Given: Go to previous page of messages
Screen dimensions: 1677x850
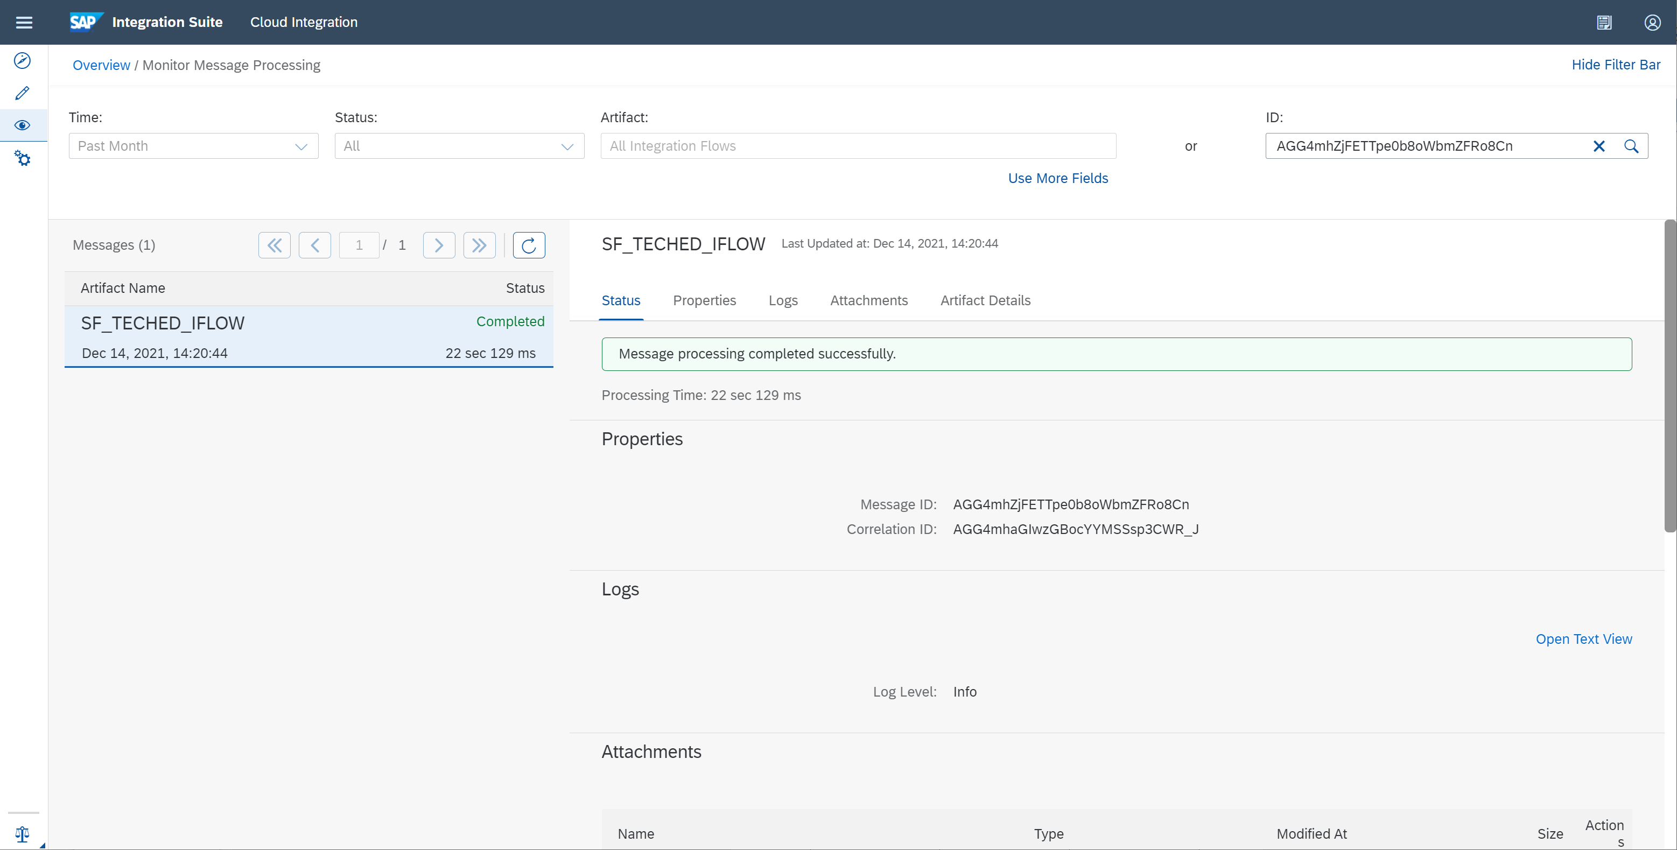Looking at the screenshot, I should 314,245.
